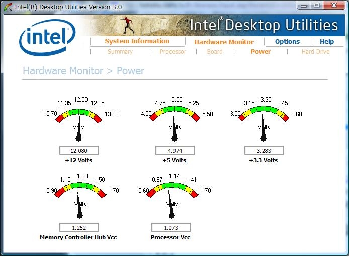This screenshot has width=349, height=257.
Task: Click the Intel Desktop Utilities banner title
Action: 264,25
